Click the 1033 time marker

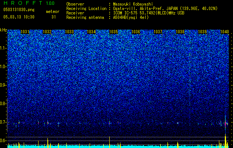(x=69, y=32)
